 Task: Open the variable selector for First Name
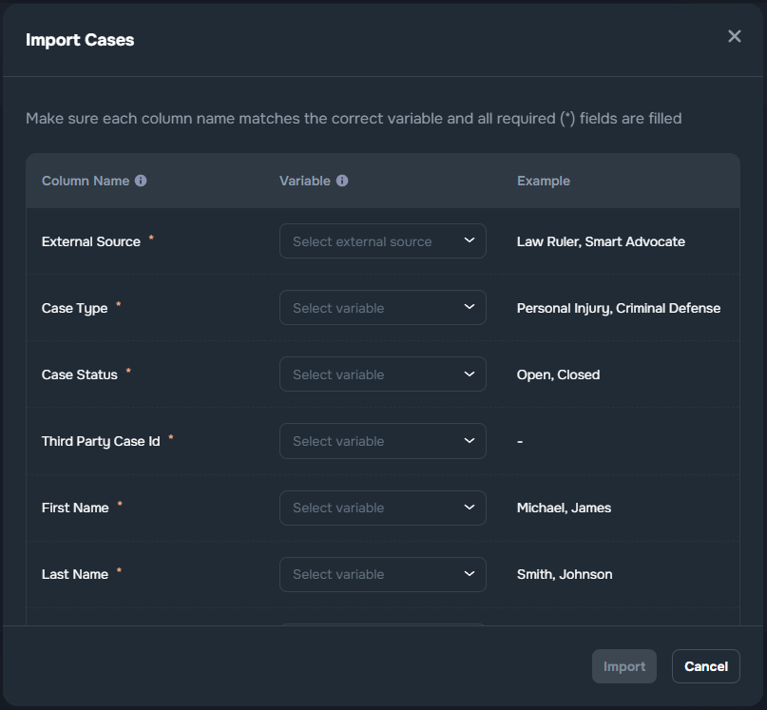383,507
